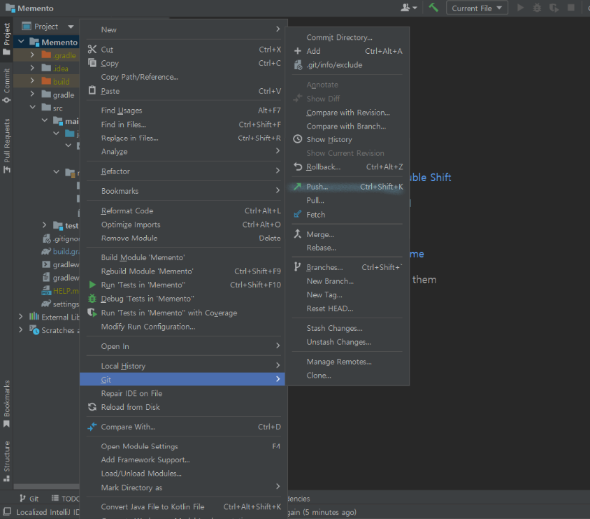Open the Structure sidebar tab
This screenshot has height=519, width=590.
(x=6, y=461)
